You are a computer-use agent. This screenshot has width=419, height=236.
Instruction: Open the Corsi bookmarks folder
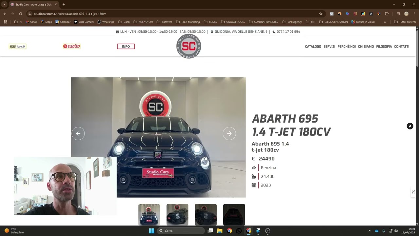pyautogui.click(x=124, y=22)
